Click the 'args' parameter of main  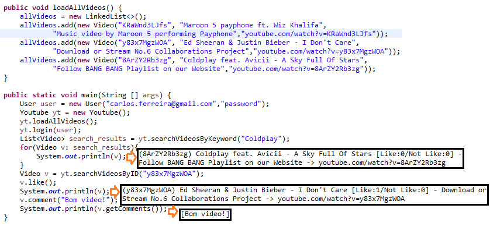point(151,96)
